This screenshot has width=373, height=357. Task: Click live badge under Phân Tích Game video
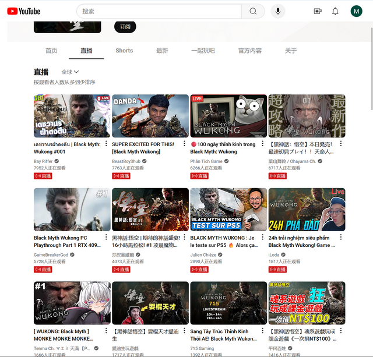(x=199, y=176)
